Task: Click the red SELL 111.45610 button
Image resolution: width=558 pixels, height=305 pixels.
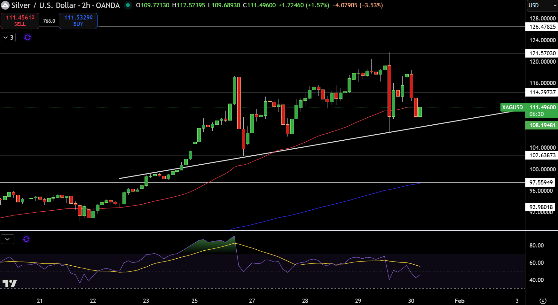Action: tap(20, 21)
